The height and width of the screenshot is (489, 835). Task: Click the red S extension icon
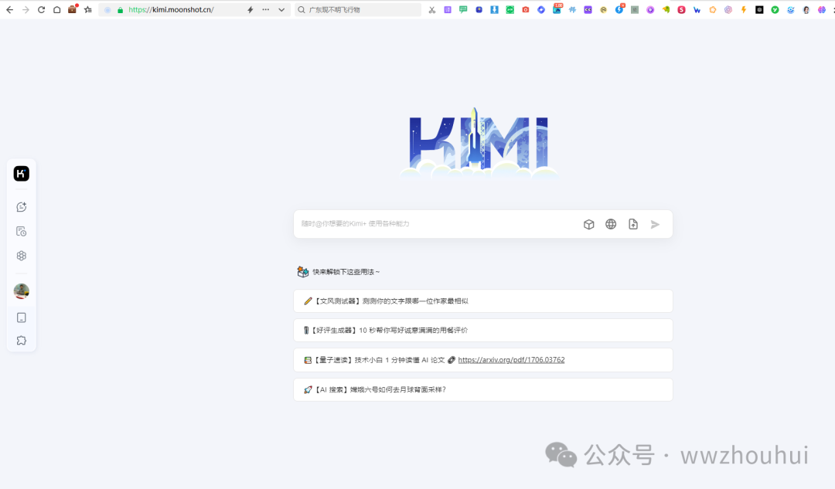(x=681, y=9)
